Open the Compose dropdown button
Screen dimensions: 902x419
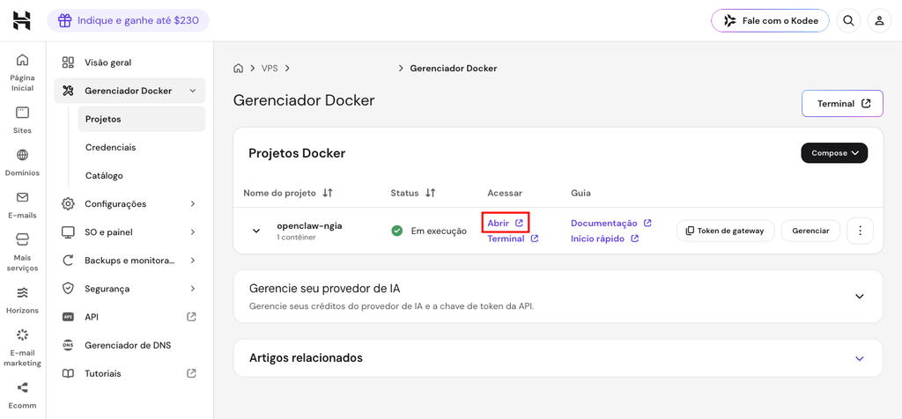click(x=834, y=153)
